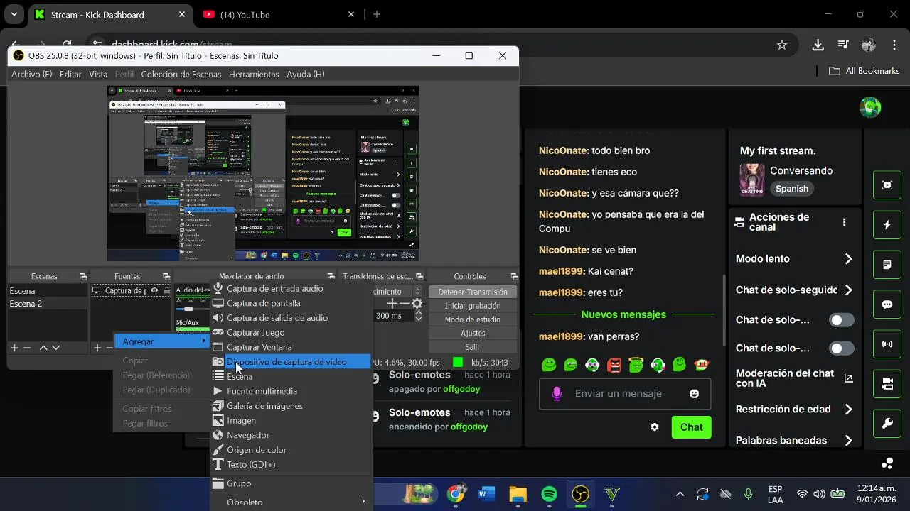Open the Herramientas menu
The width and height of the screenshot is (910, 511).
254,74
